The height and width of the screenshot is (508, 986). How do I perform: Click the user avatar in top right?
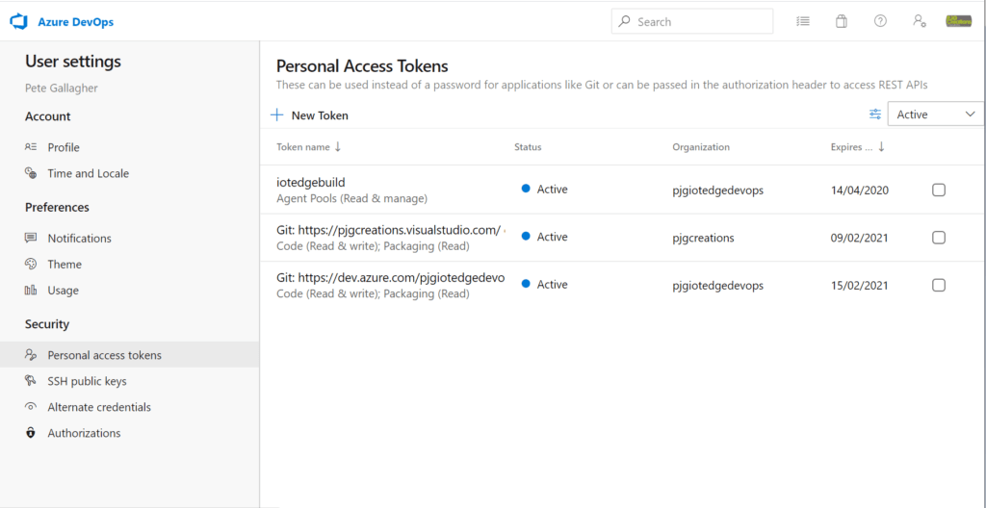point(958,21)
